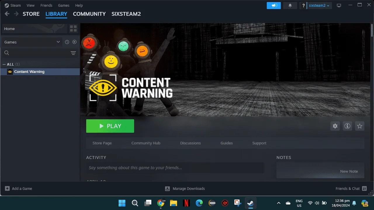Viewport: 374px width, 210px height.
Task: Open the Friends & Chat icon
Action: [x=364, y=188]
